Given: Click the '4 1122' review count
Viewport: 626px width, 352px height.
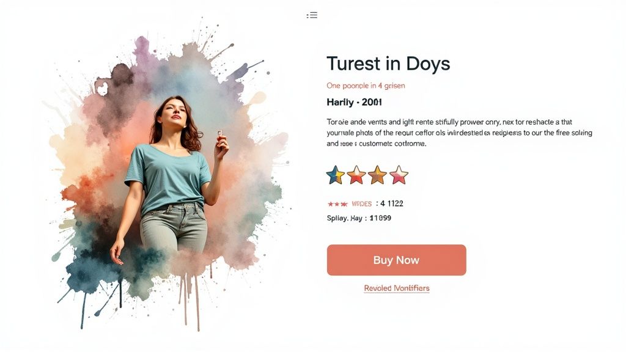Looking at the screenshot, I should pyautogui.click(x=391, y=204).
